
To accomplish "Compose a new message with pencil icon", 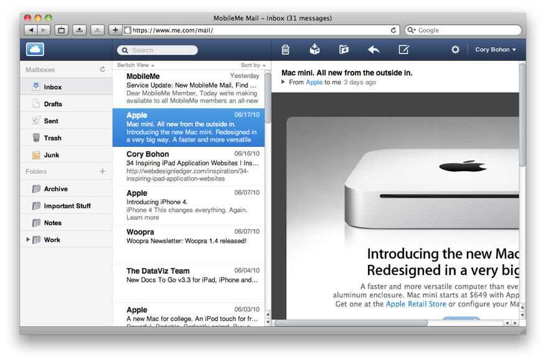I will click(x=403, y=50).
